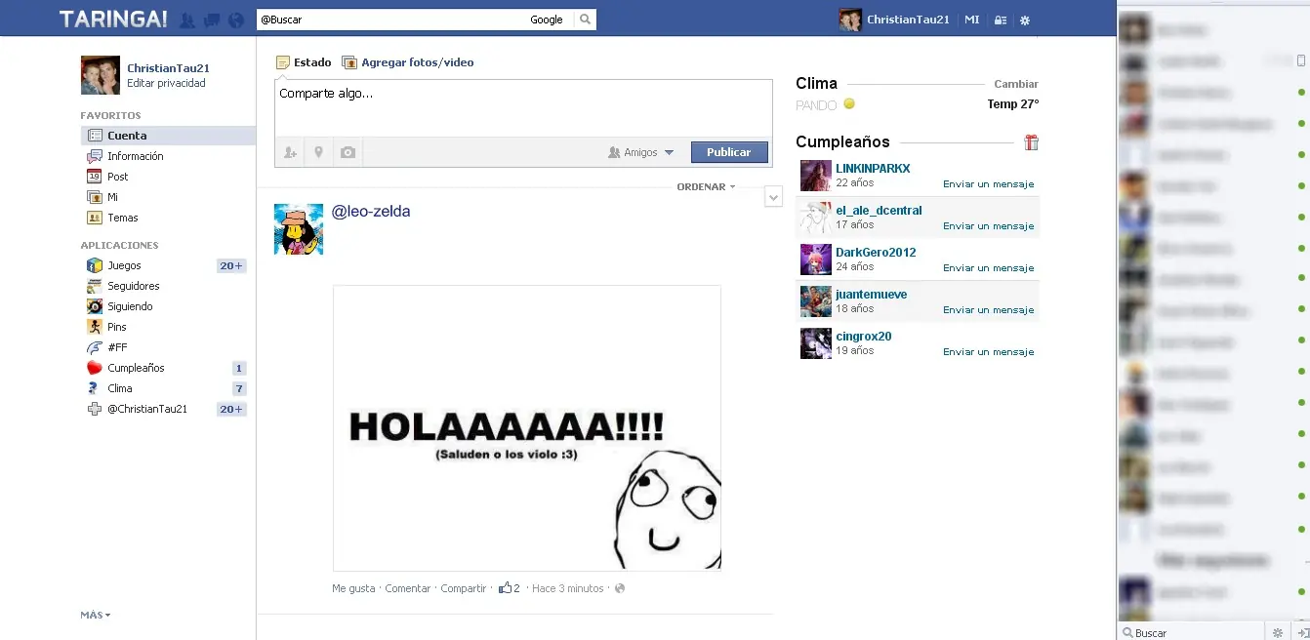Image resolution: width=1310 pixels, height=640 pixels.
Task: Click the TARINGA! logo
Action: click(113, 19)
